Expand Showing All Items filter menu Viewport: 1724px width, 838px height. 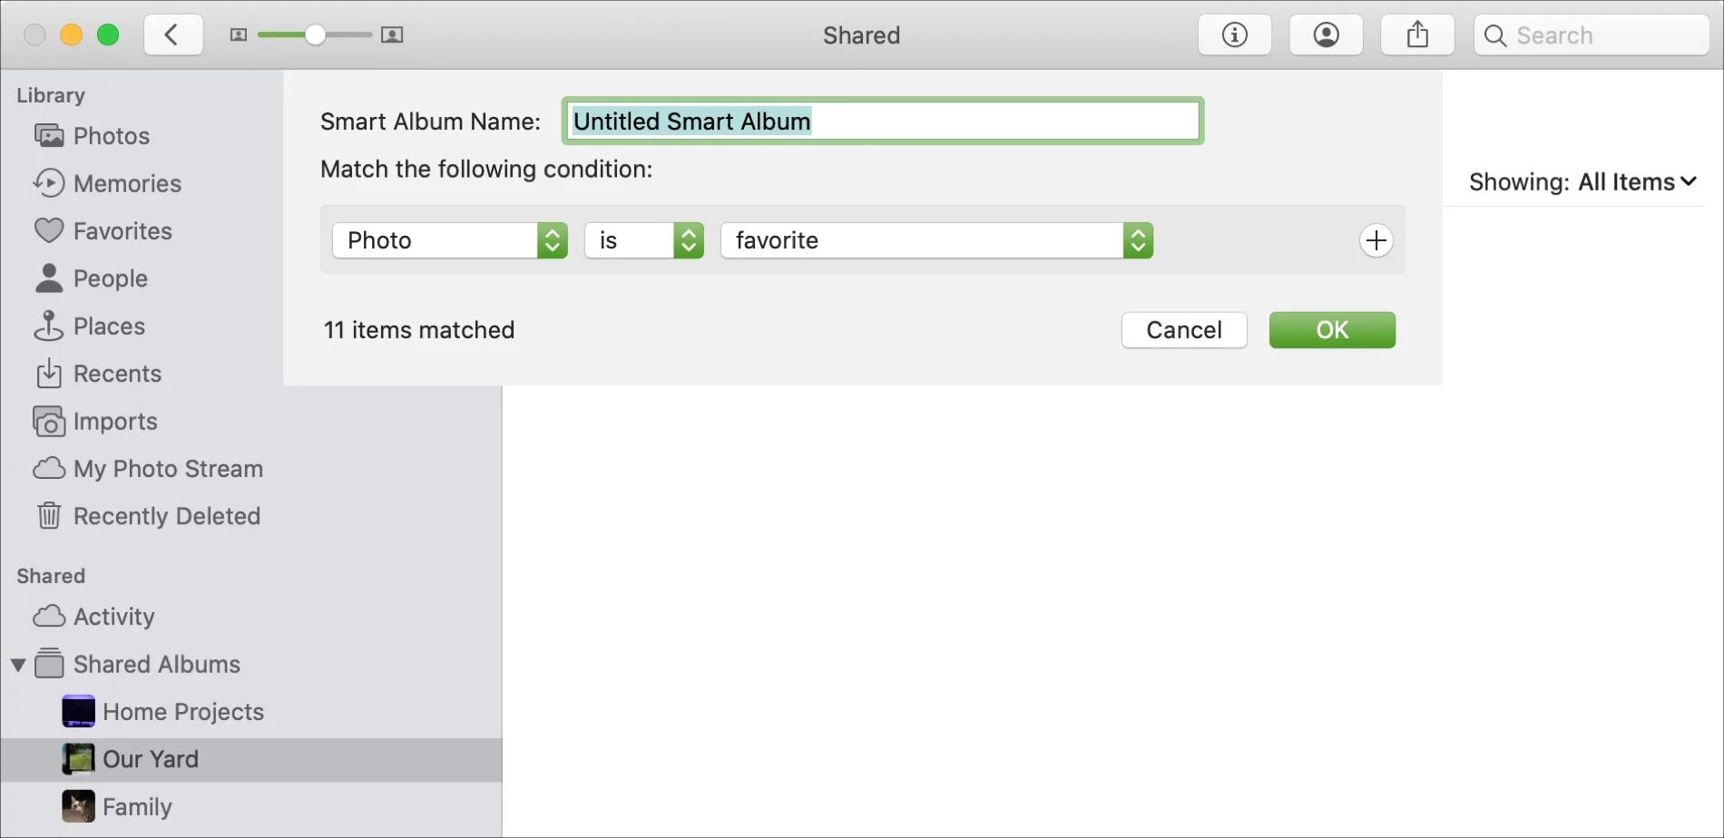(1582, 182)
